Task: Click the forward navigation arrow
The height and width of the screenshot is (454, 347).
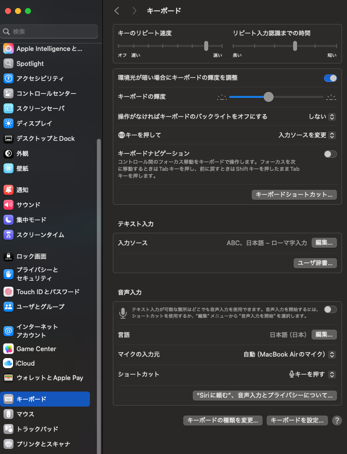Action: click(134, 11)
